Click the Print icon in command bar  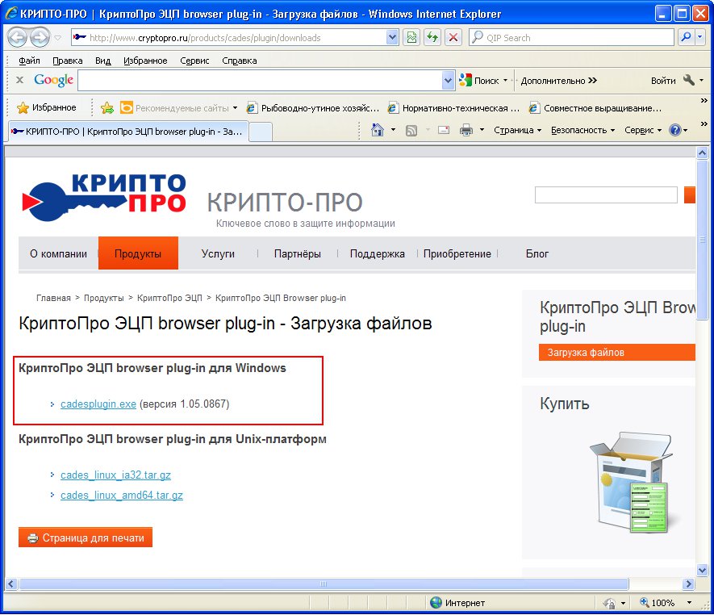point(466,130)
